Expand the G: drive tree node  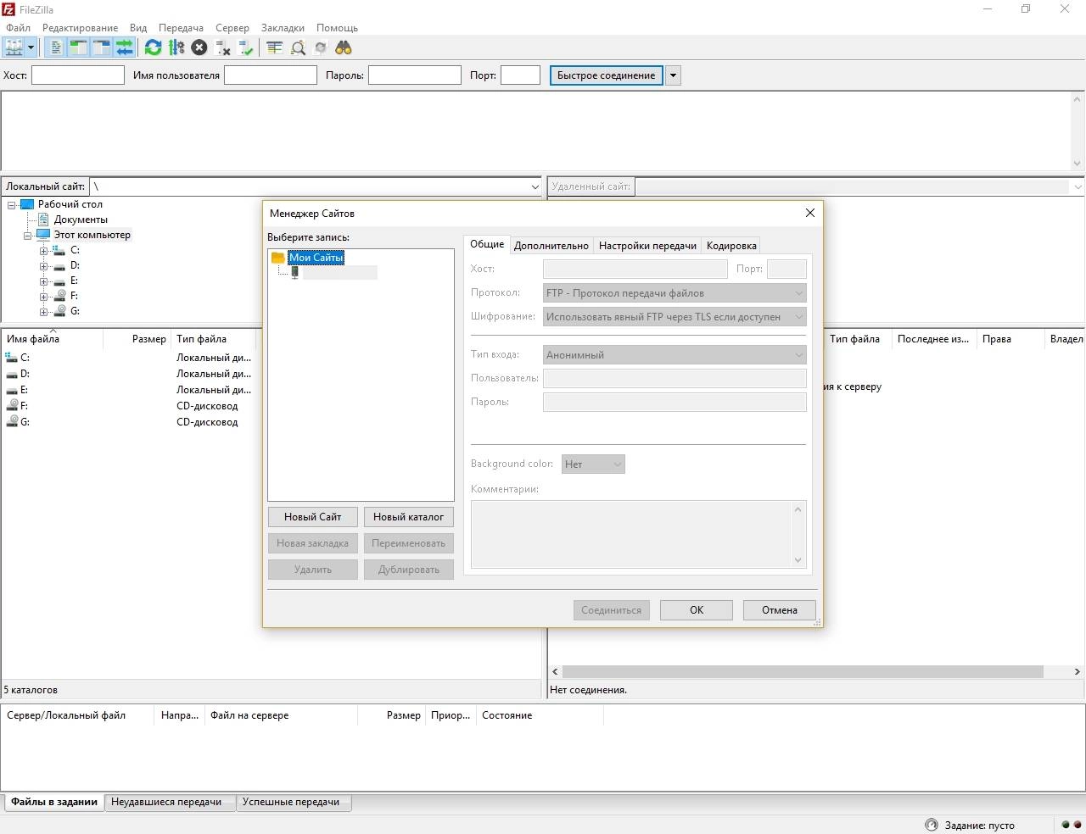pos(44,312)
